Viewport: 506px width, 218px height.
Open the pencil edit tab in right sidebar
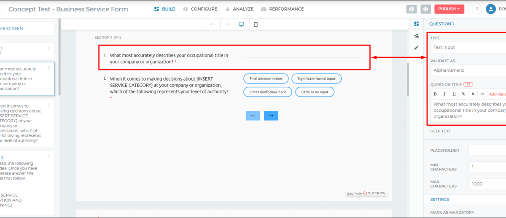(416, 48)
